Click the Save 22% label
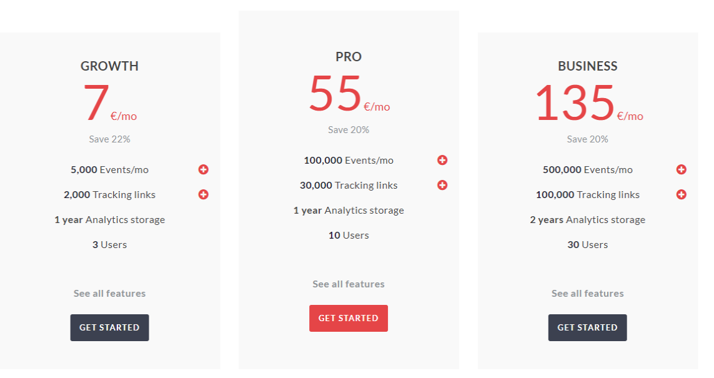The height and width of the screenshot is (378, 714). point(109,139)
